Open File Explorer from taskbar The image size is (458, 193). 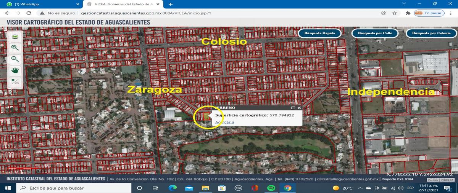pos(205,188)
